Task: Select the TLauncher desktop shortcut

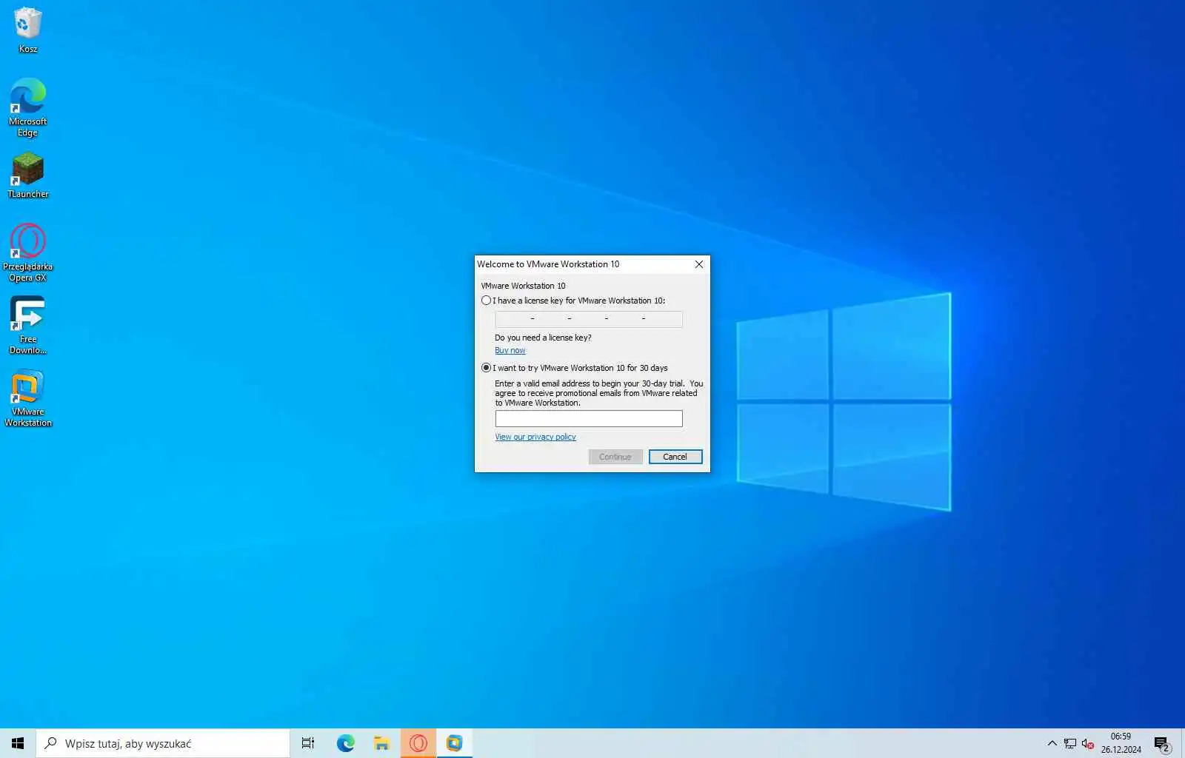Action: click(27, 175)
